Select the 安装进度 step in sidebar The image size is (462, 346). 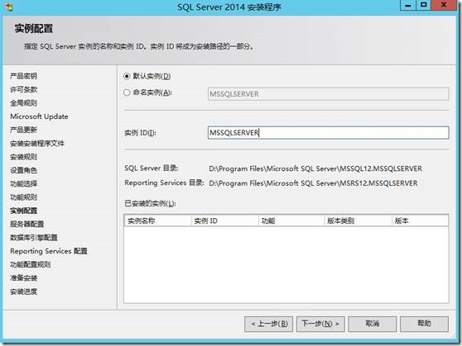(23, 291)
